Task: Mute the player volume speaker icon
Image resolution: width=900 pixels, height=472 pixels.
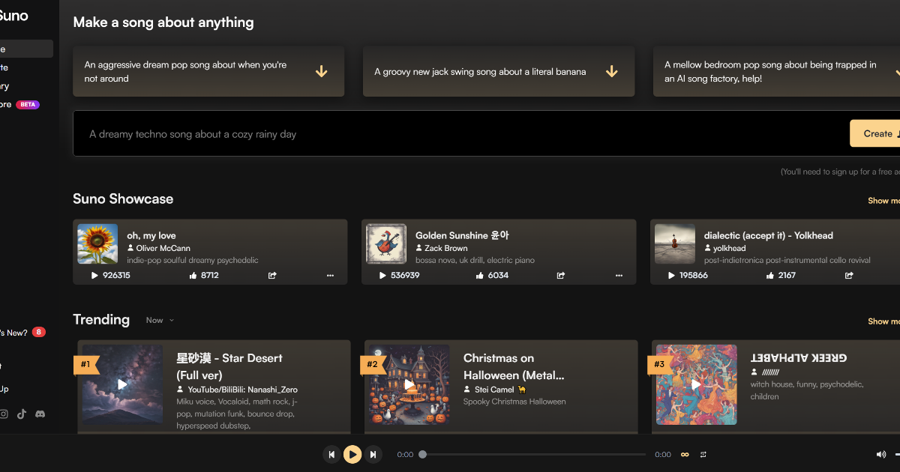Action: (x=880, y=454)
